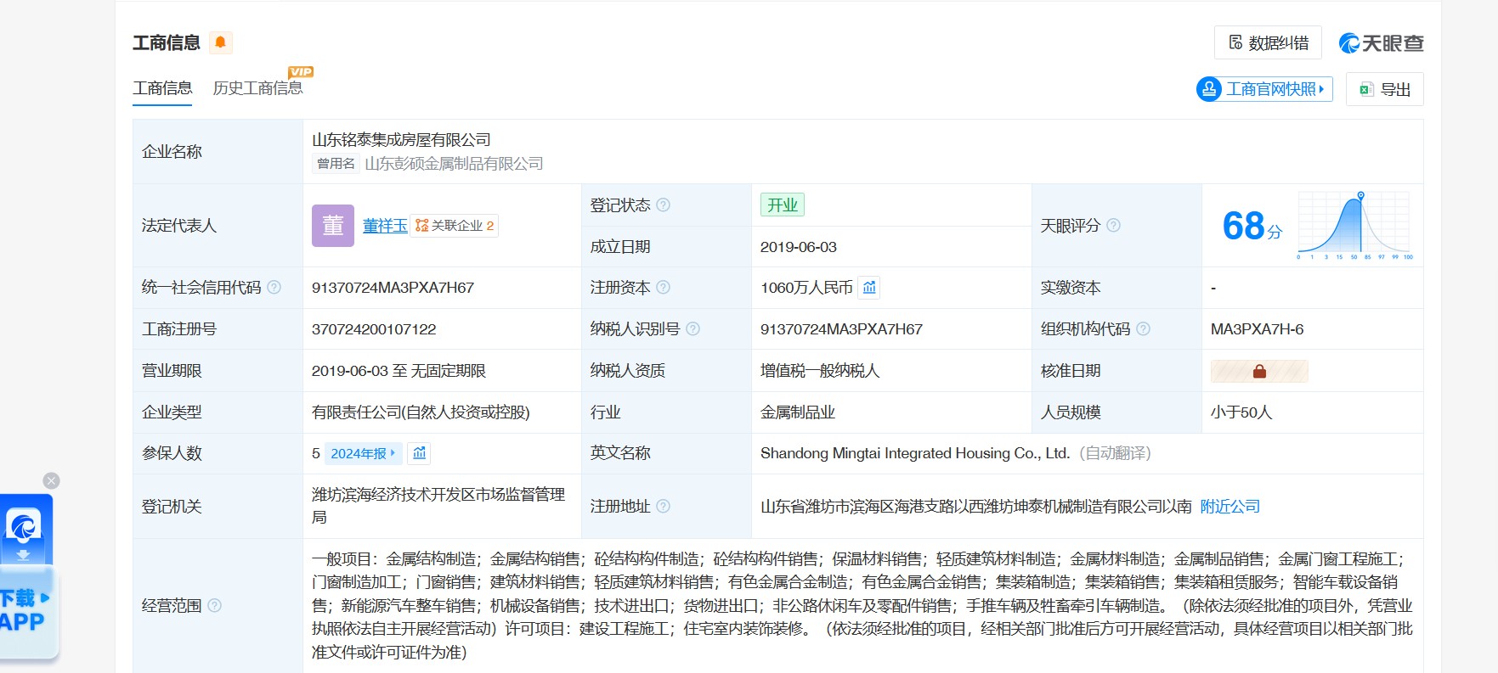
Task: Open the 附近公司 nearby companies link
Action: pyautogui.click(x=1229, y=507)
